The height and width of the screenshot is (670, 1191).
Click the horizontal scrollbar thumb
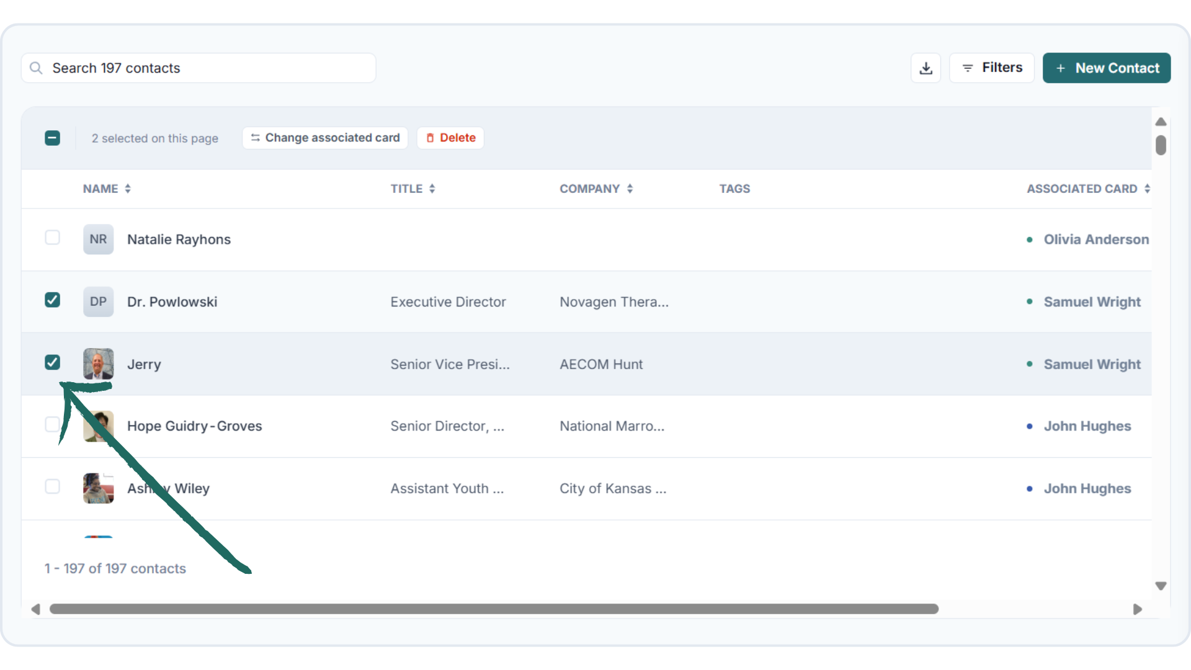coord(494,609)
